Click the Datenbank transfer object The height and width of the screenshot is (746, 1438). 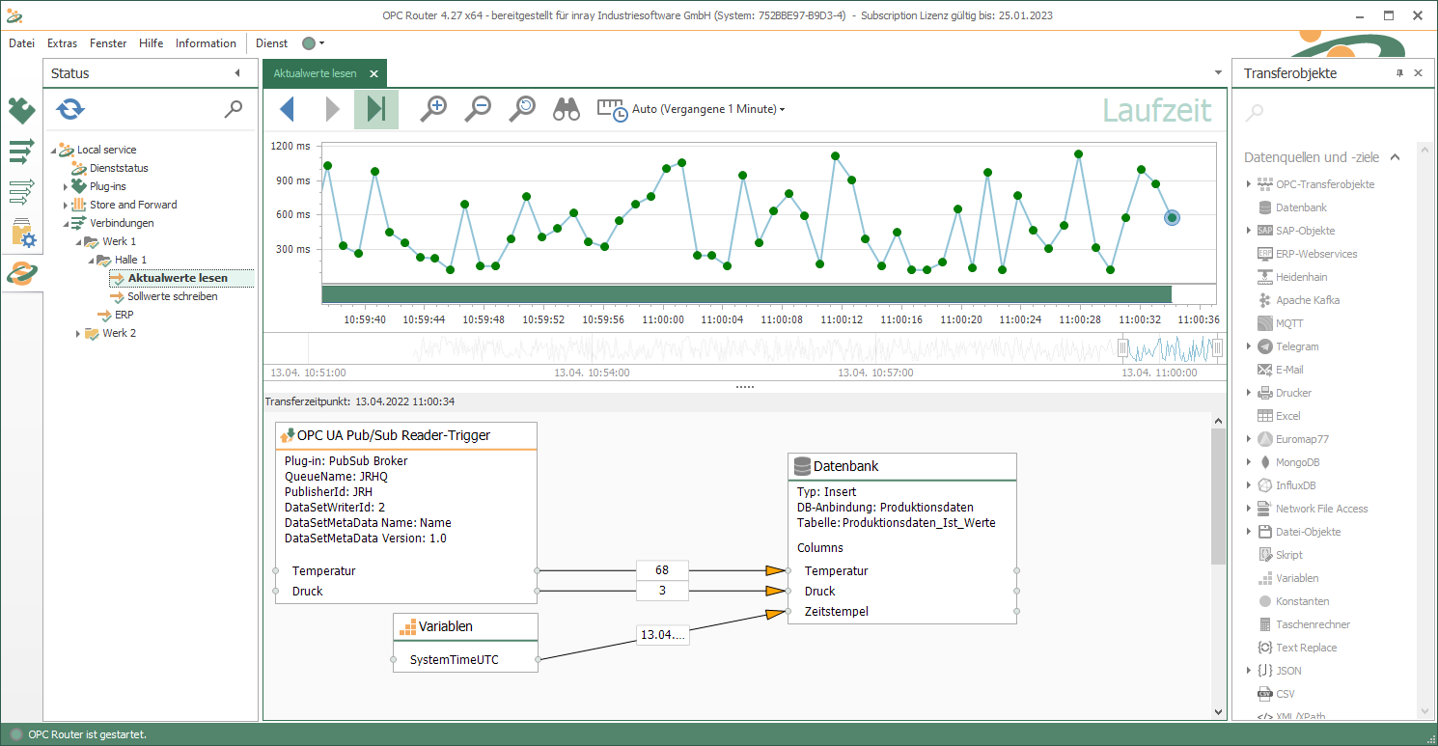point(1301,207)
